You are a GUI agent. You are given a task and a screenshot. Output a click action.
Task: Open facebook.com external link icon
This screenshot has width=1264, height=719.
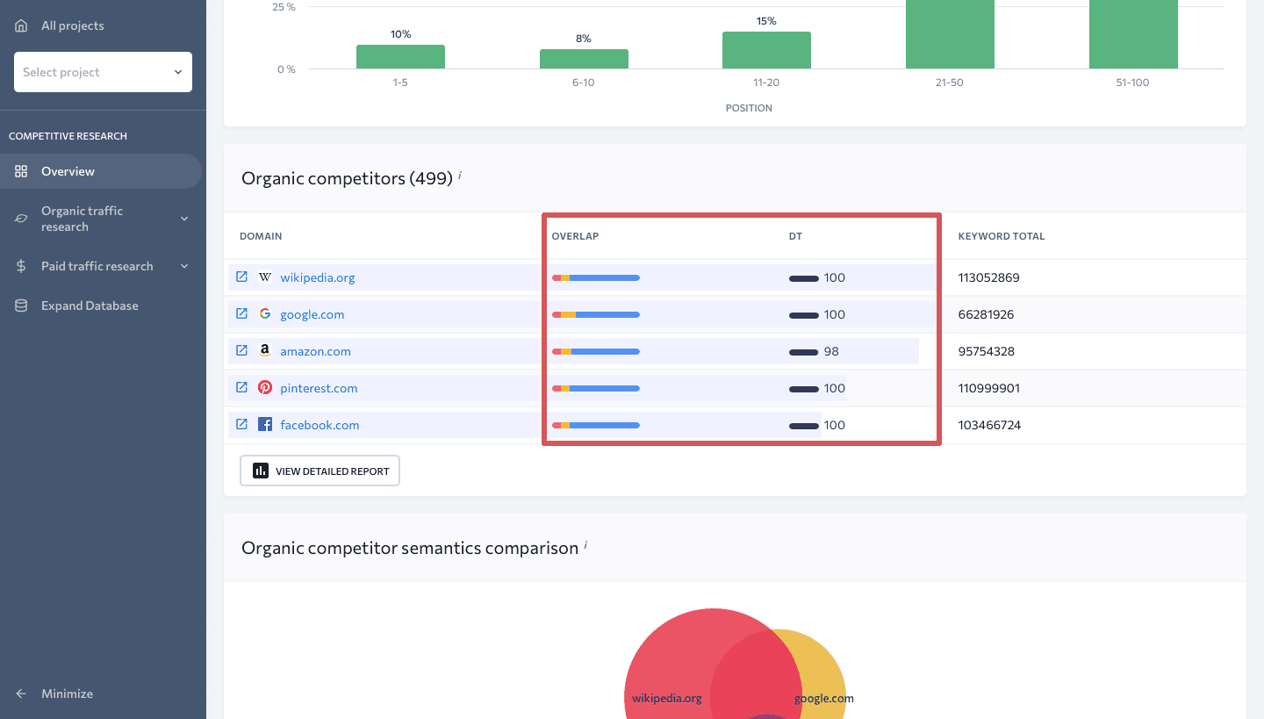[x=241, y=425]
